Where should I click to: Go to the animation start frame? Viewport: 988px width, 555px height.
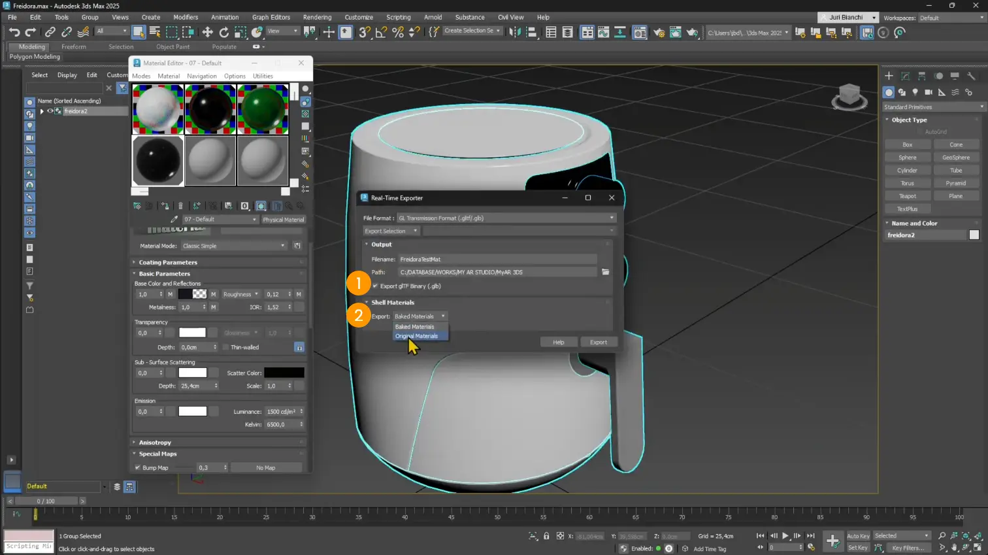click(x=760, y=536)
